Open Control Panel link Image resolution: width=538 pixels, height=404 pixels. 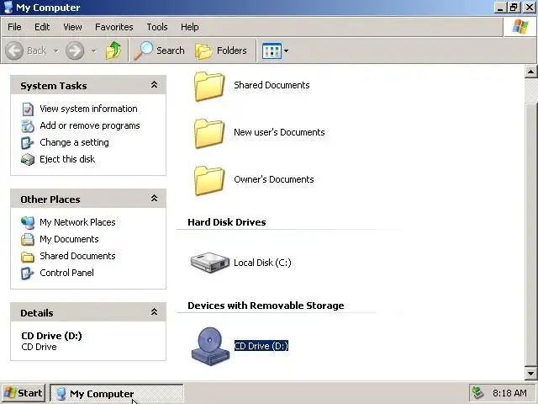(66, 273)
